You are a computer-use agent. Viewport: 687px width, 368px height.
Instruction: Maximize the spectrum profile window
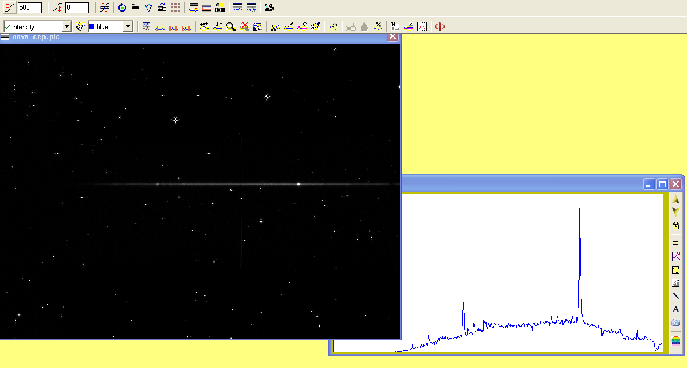tap(662, 184)
